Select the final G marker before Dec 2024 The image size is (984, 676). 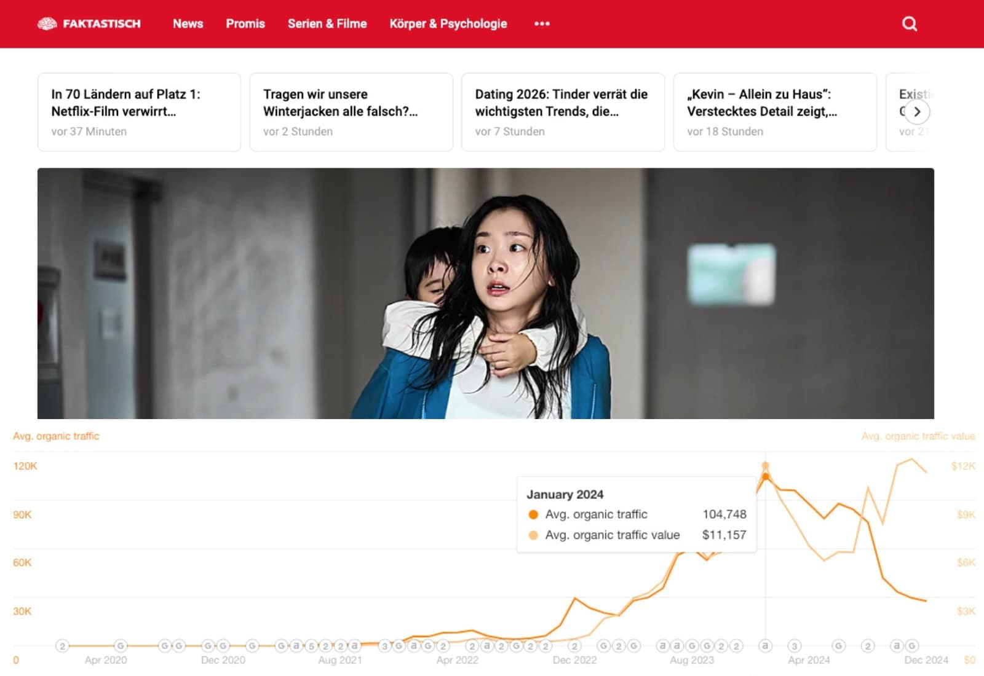912,646
